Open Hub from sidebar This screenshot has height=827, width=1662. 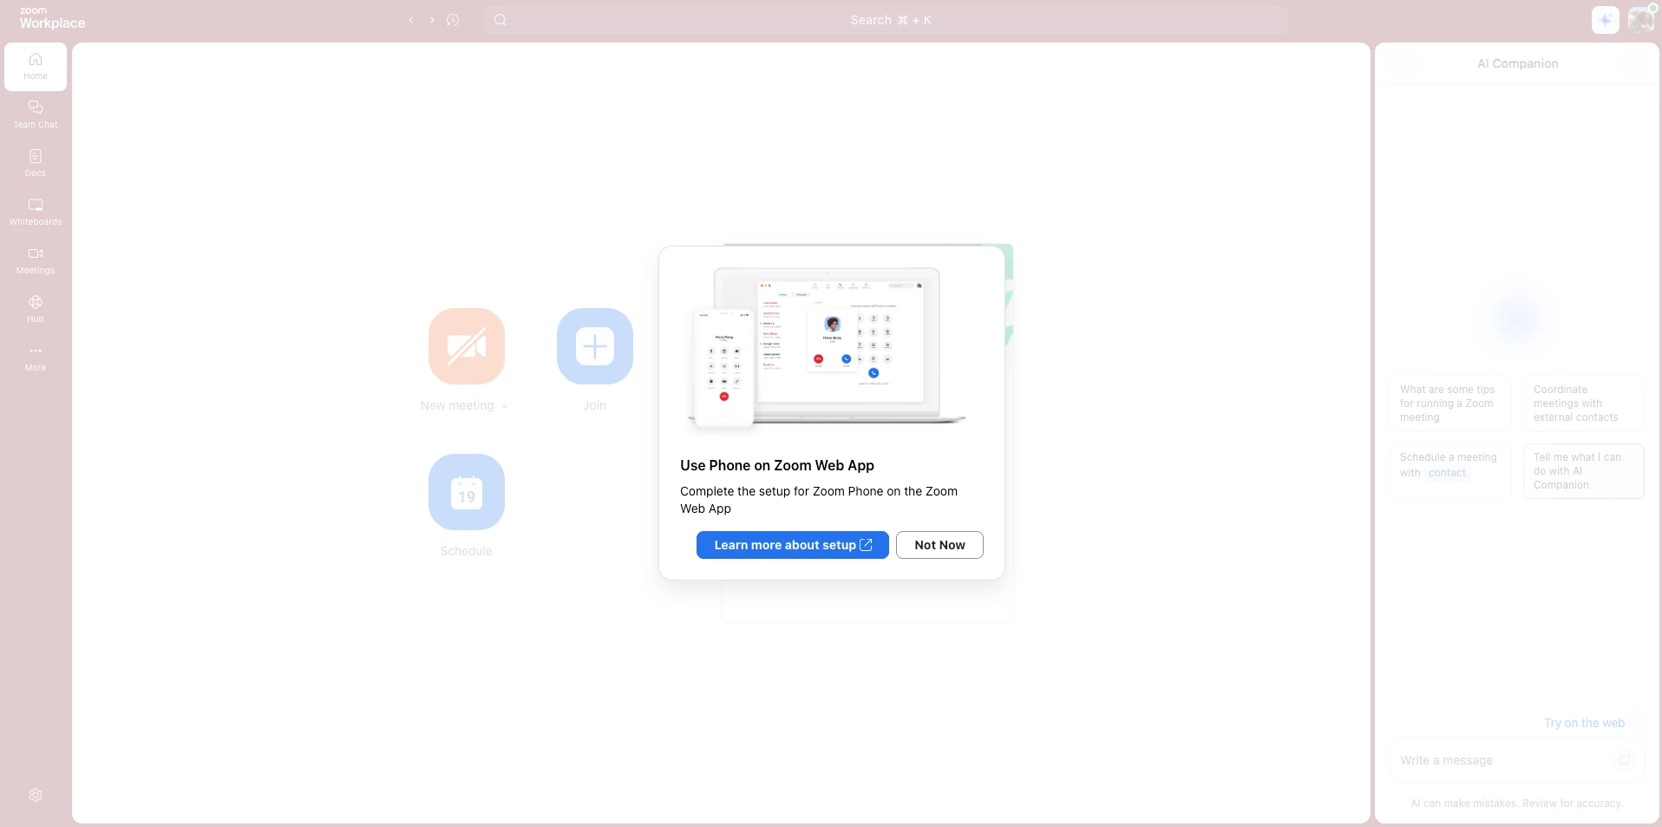point(36,309)
